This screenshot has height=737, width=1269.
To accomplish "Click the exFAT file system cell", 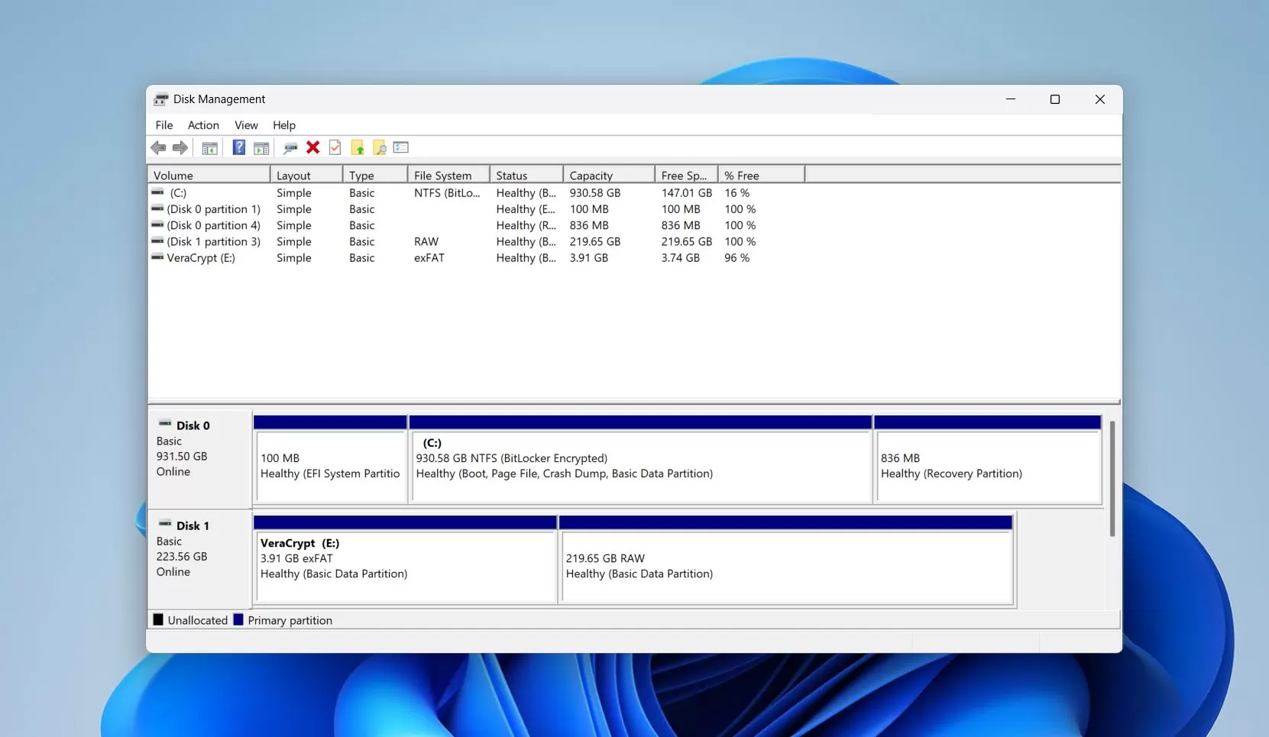I will [x=429, y=258].
